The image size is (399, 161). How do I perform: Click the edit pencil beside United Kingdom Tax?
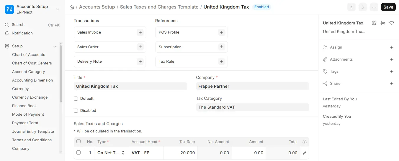[374, 23]
